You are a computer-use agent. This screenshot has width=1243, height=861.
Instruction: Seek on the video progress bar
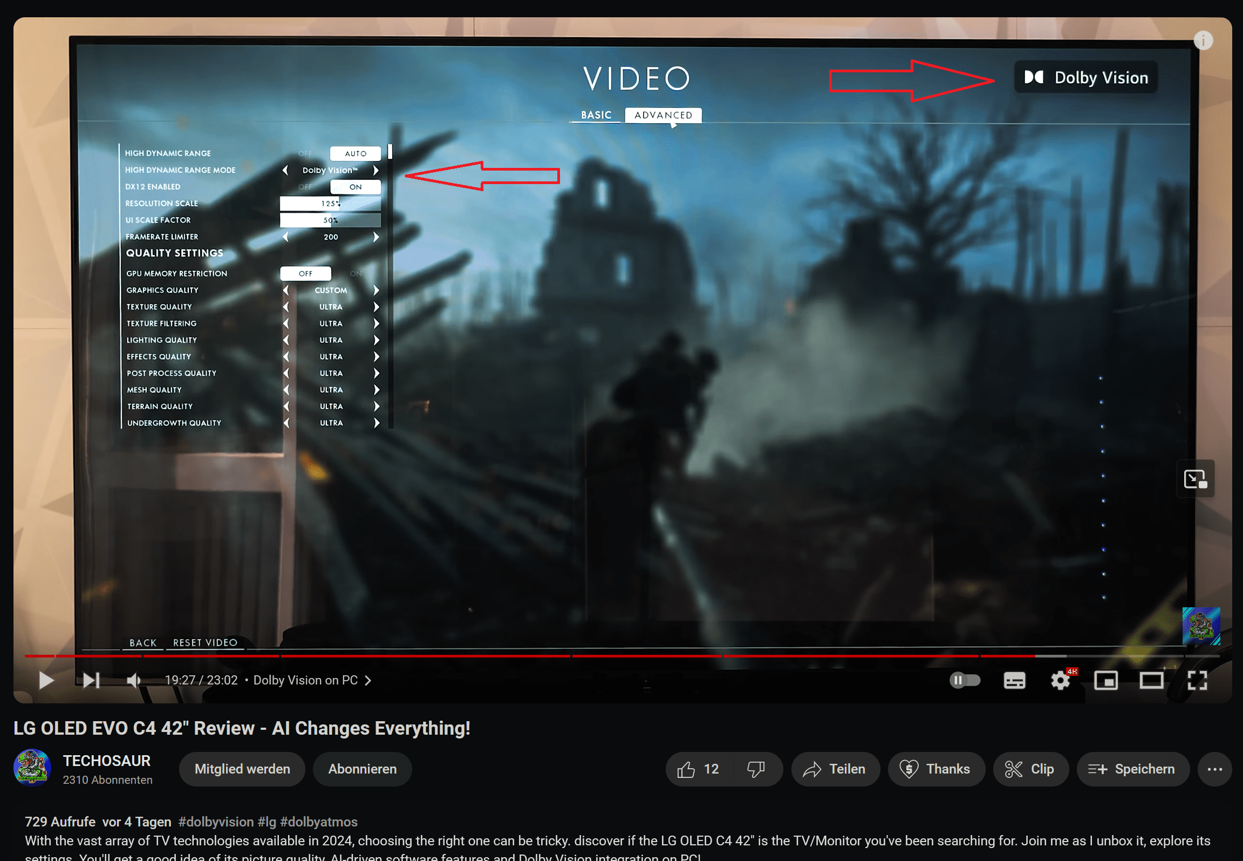(621, 656)
